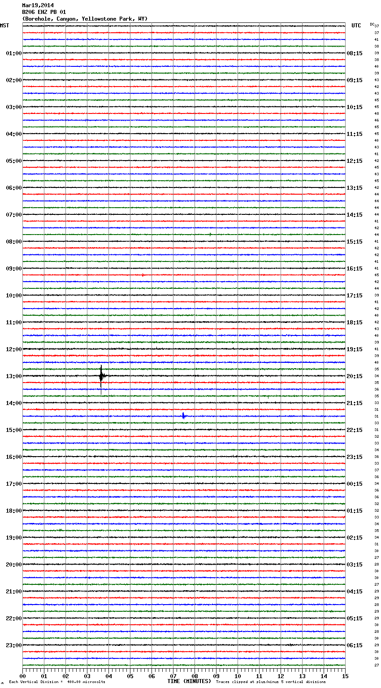381x688 pixels.
Task: Click the 20:15 UTC row label
Action: click(x=355, y=376)
